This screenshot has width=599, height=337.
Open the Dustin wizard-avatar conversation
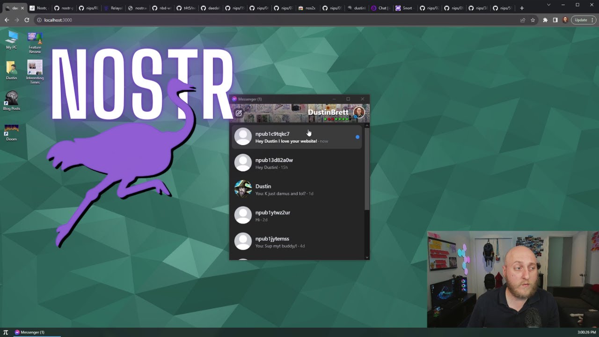(x=296, y=189)
